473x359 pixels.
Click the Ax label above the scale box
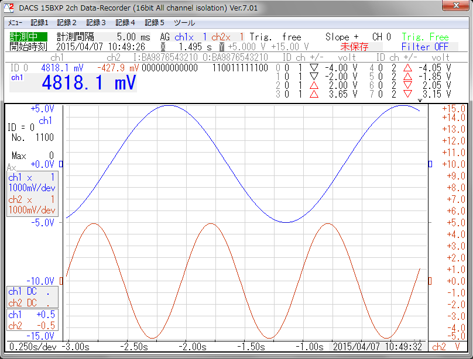tap(12, 167)
